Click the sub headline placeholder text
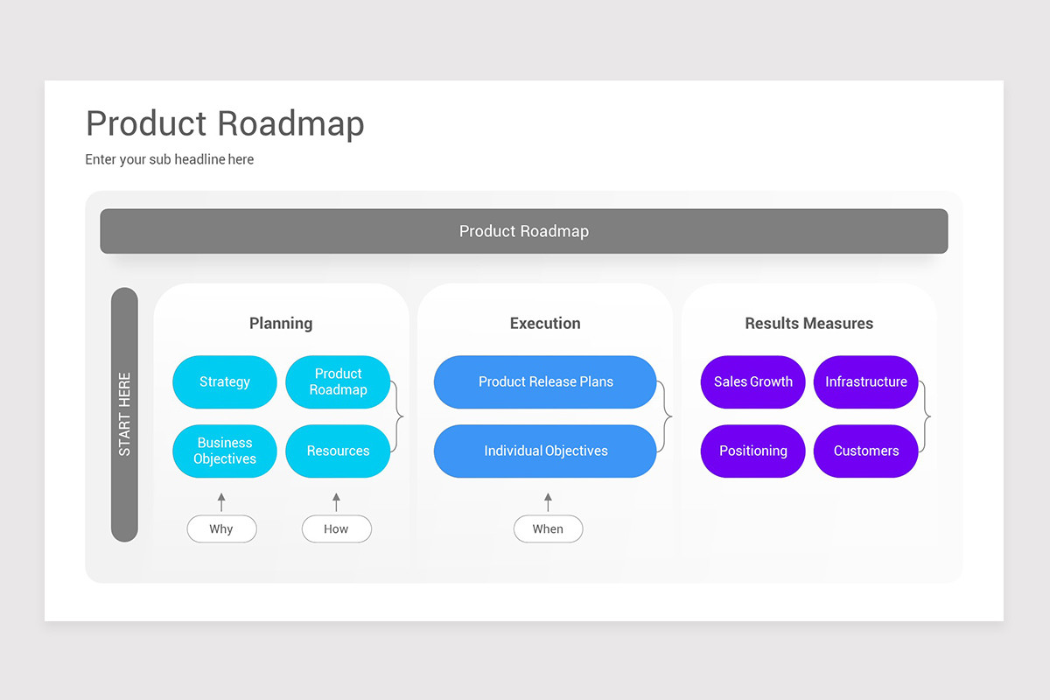The image size is (1050, 700). [x=170, y=159]
